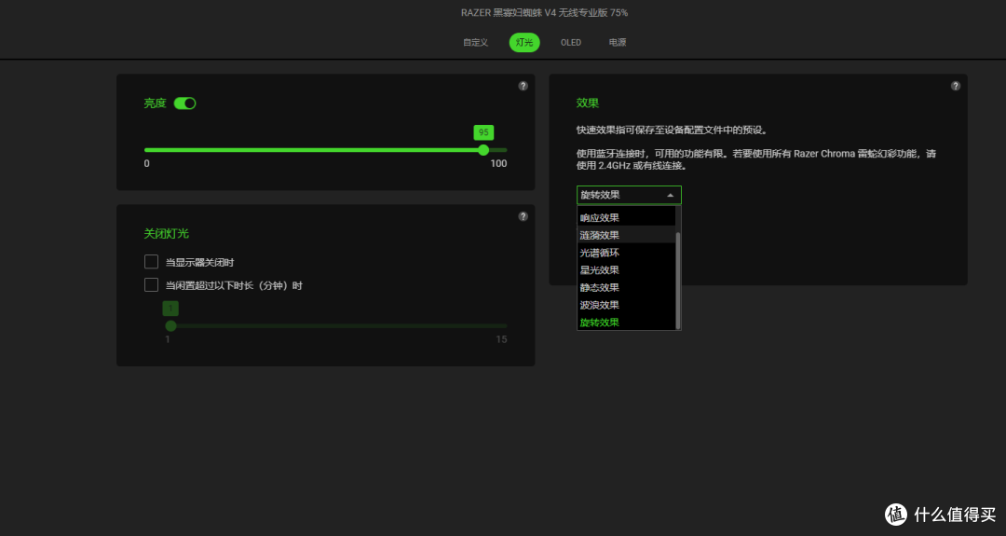Switch to the OLED tab
1006x536 pixels.
click(x=571, y=42)
